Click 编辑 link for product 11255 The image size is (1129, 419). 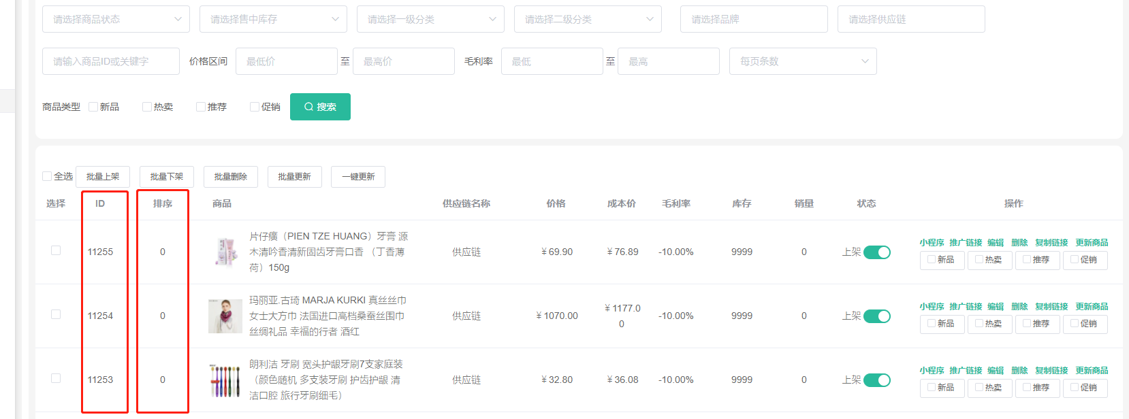coord(996,243)
